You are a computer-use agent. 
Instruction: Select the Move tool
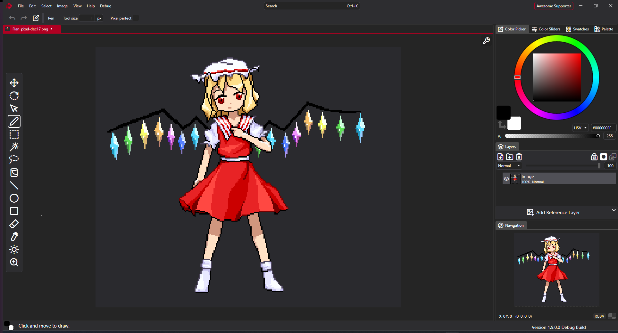coord(14,83)
